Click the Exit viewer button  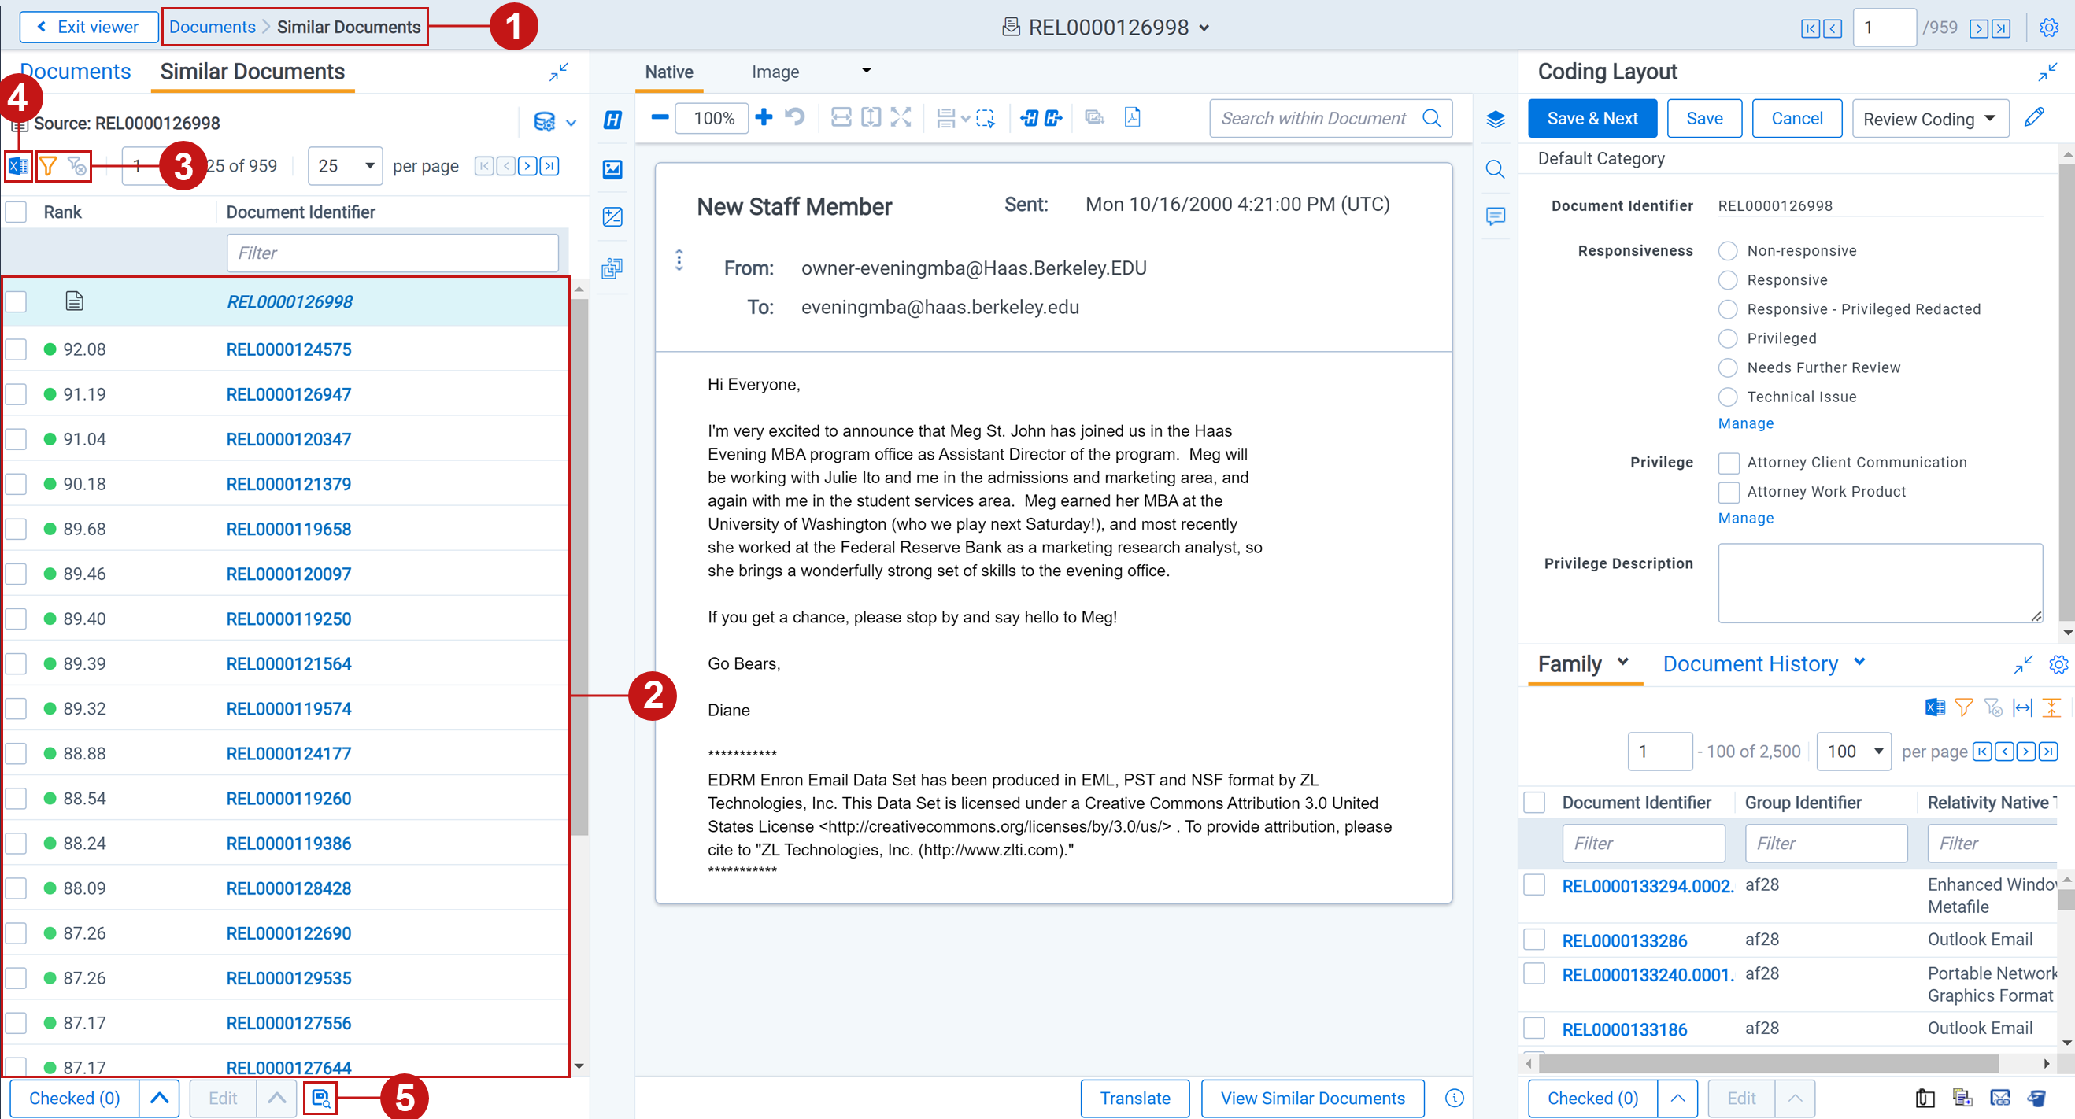tap(89, 27)
